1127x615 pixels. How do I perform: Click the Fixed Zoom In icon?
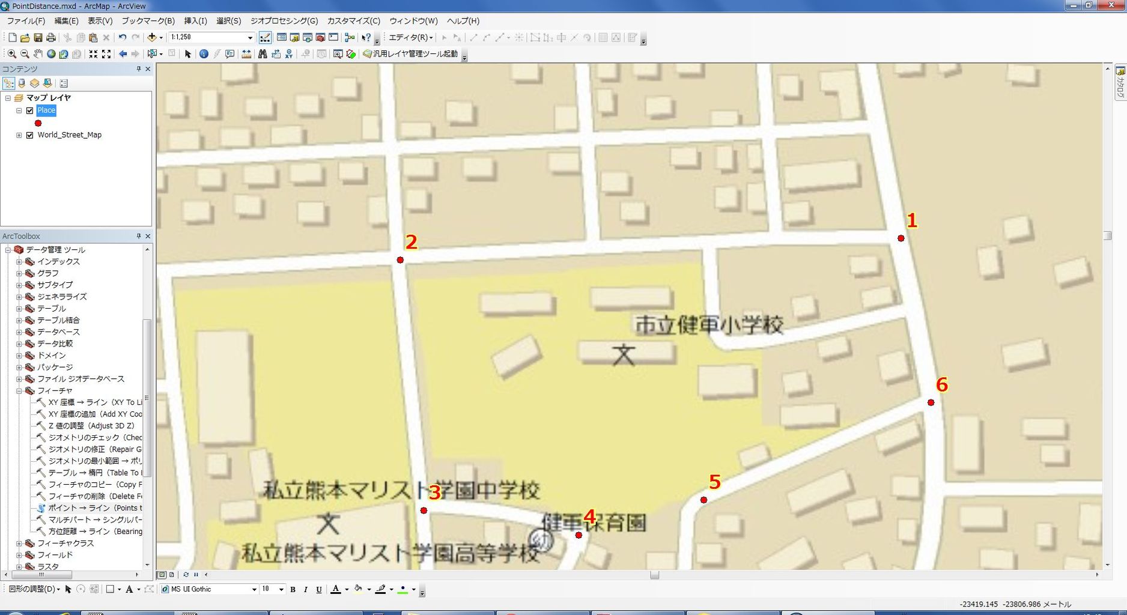pos(93,54)
